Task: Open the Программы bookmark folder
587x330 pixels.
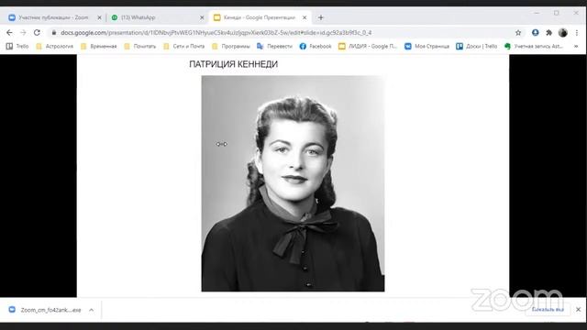Action: [231, 47]
